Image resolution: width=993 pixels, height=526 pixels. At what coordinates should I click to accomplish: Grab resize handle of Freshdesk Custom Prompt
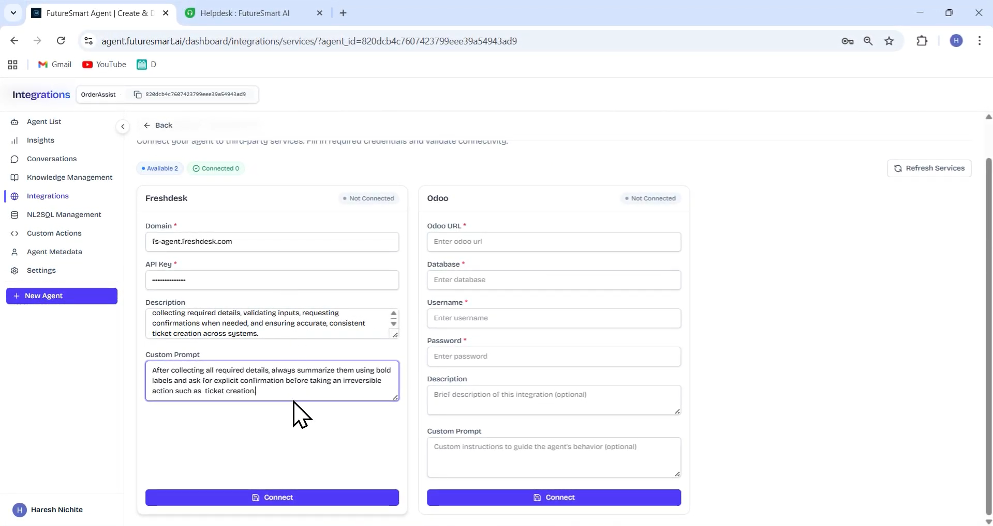395,397
